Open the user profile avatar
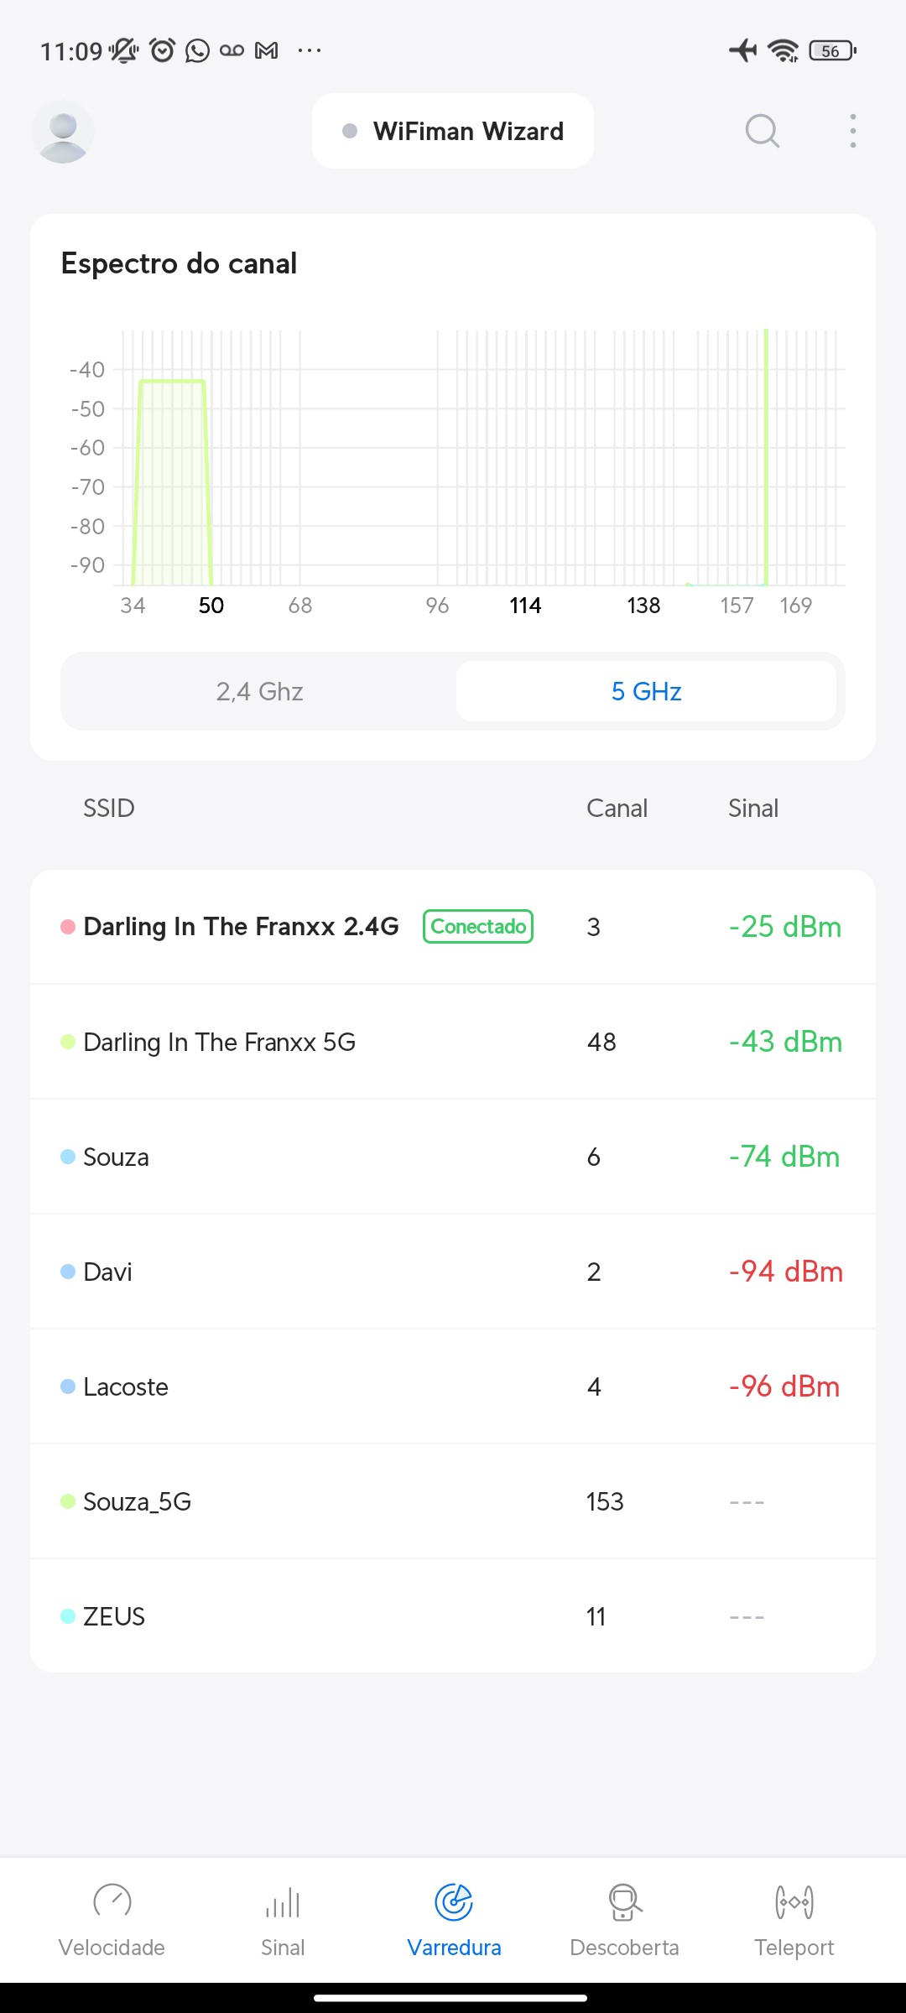Viewport: 906px width, 2013px height. coord(63,132)
